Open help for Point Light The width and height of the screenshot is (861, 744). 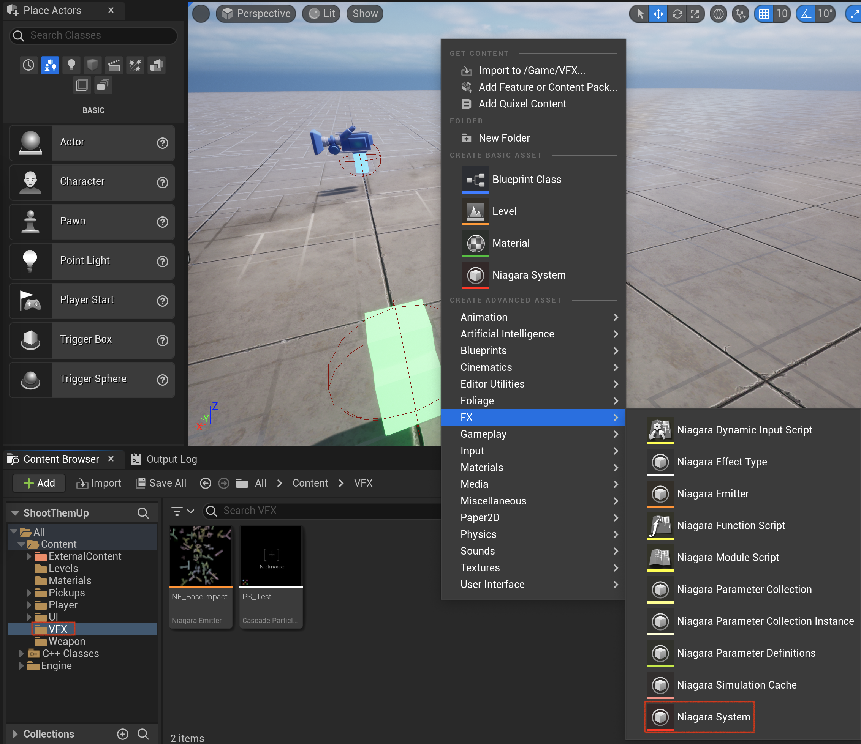[x=163, y=261]
